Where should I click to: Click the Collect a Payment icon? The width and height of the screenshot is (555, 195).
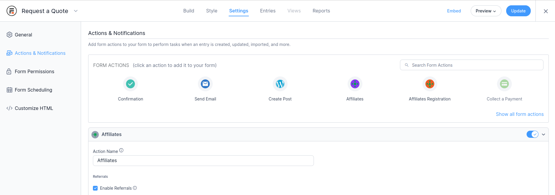tap(504, 84)
